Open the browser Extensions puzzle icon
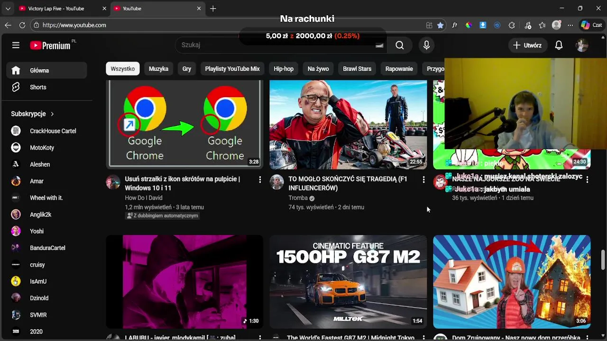Viewport: 607px width, 341px height. (512, 25)
